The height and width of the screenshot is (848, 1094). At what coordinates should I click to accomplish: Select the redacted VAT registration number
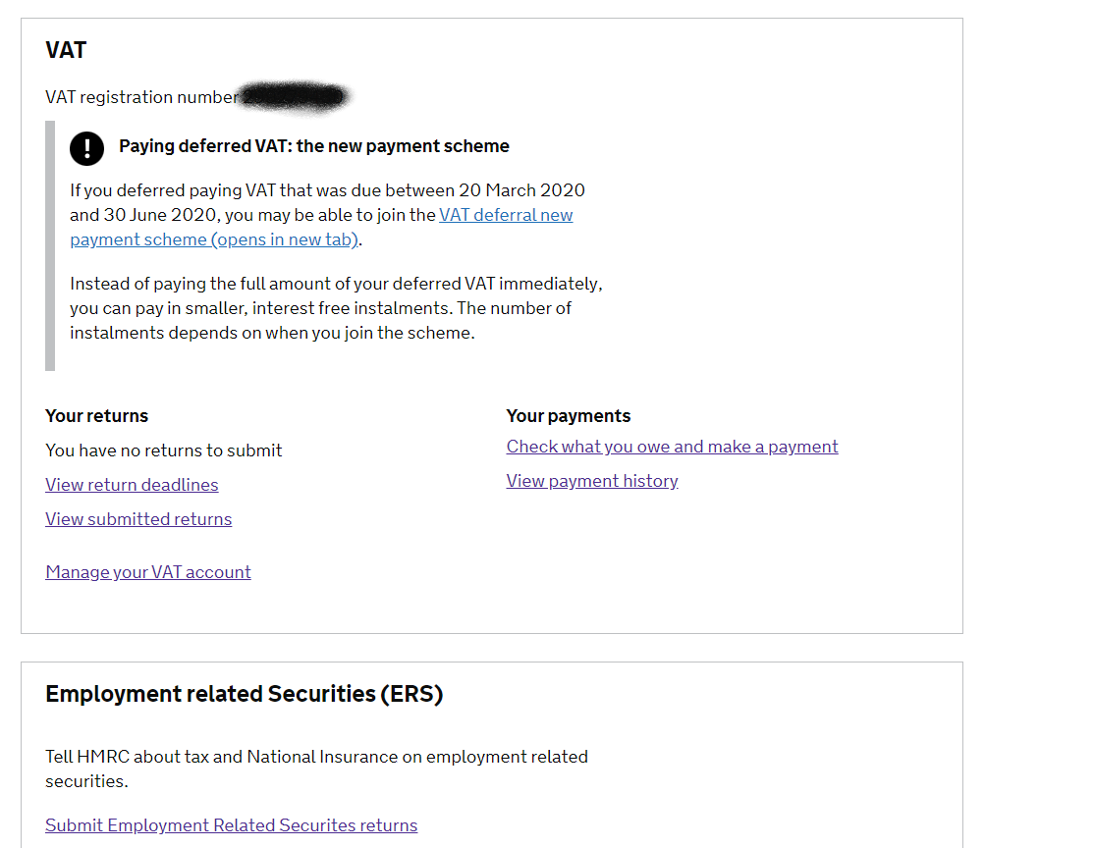tap(295, 97)
